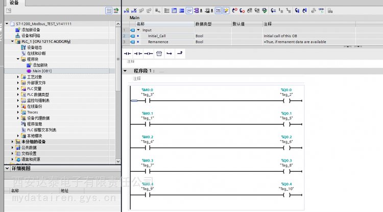Insert an output coil from ladder toolbar

(x=148, y=52)
